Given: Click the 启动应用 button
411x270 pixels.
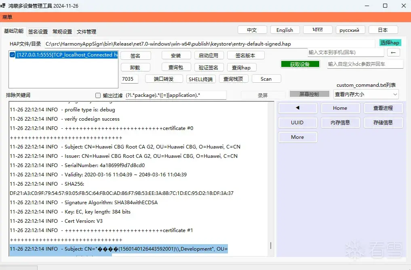Looking at the screenshot, I should [209, 56].
